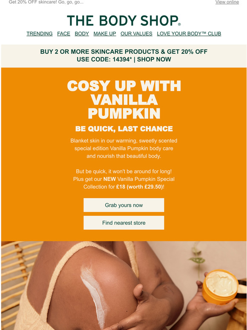Click the Find nearest store button
The image size is (247, 330).
coord(124,223)
